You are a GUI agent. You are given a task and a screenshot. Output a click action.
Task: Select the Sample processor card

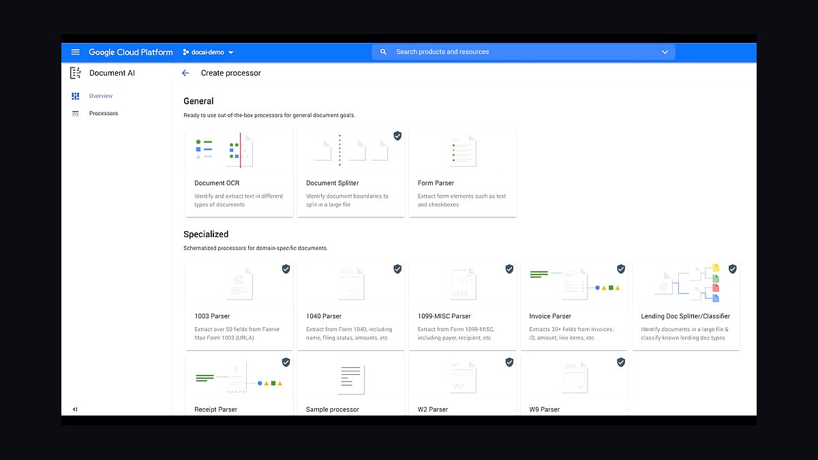(351, 385)
